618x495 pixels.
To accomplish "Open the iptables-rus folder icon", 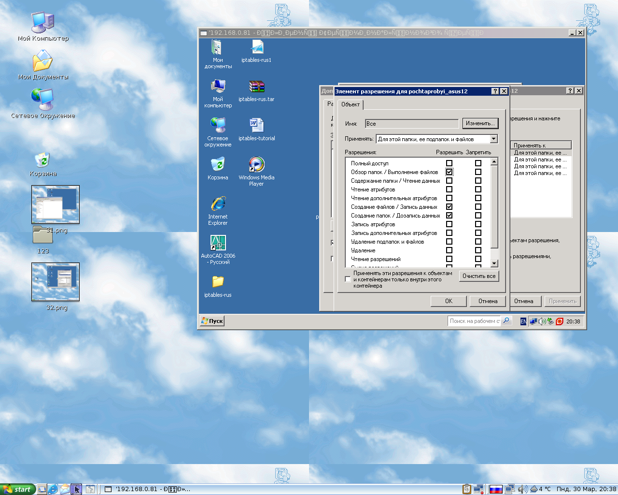I will point(218,282).
